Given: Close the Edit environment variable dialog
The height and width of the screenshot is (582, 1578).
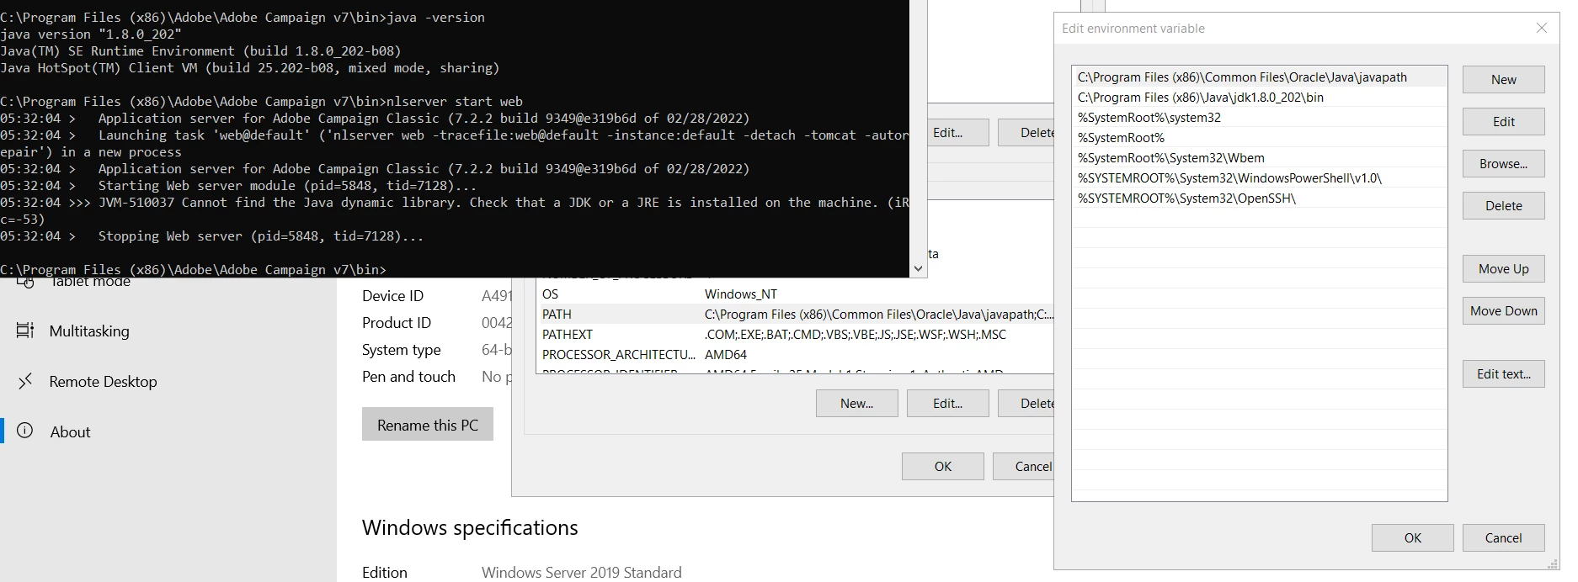Looking at the screenshot, I should 1542,28.
